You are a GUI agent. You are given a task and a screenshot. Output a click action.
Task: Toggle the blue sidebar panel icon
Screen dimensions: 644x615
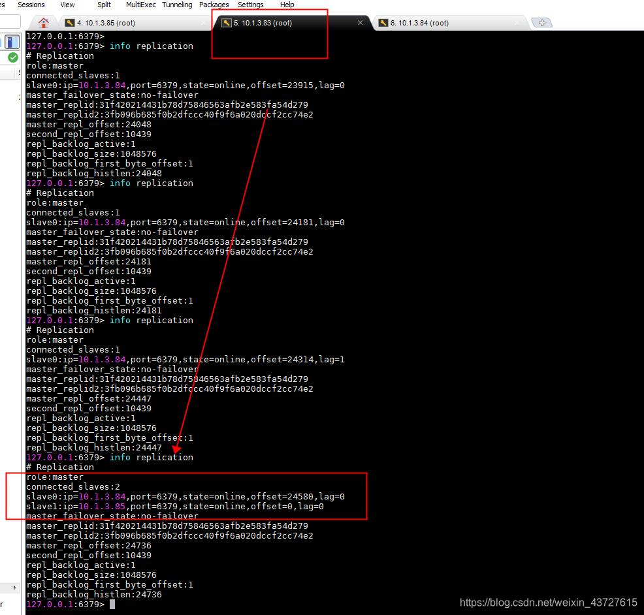click(12, 42)
